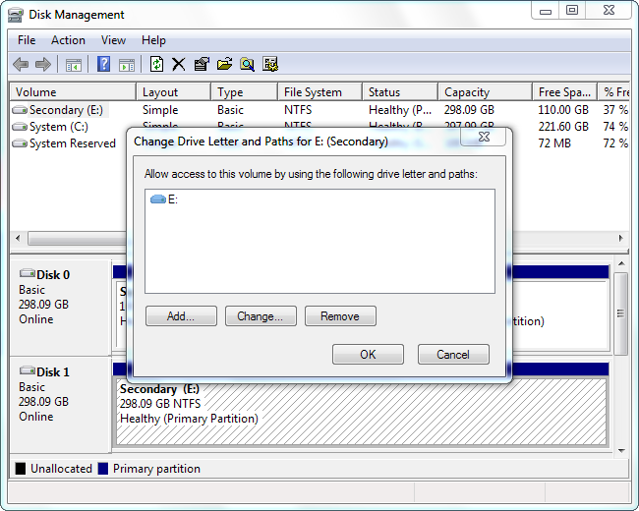The width and height of the screenshot is (639, 511).
Task: Open the Help menu
Action: 153,40
